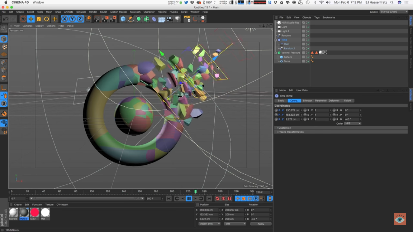Image resolution: width=413 pixels, height=232 pixels.
Task: Activate the Scale tool
Action: point(39,19)
